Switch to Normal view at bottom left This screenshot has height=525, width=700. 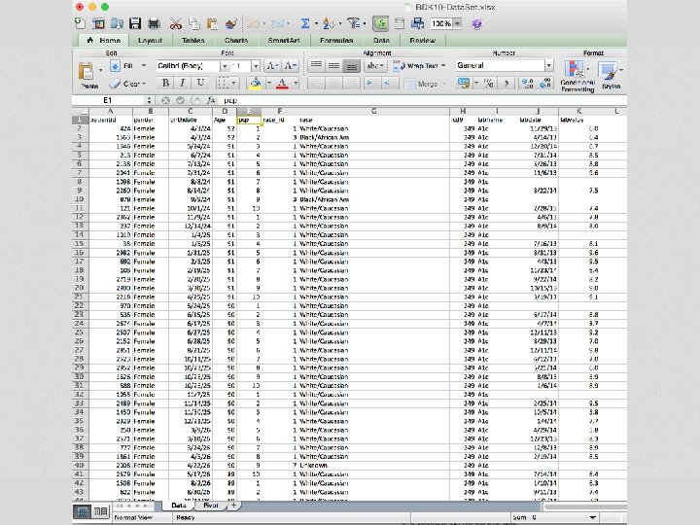(83, 511)
